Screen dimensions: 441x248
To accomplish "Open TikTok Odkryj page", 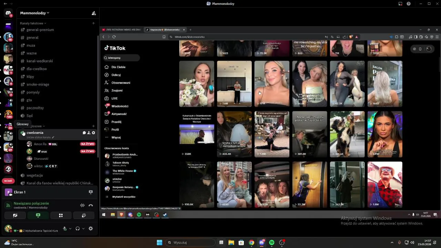I will tap(113, 75).
